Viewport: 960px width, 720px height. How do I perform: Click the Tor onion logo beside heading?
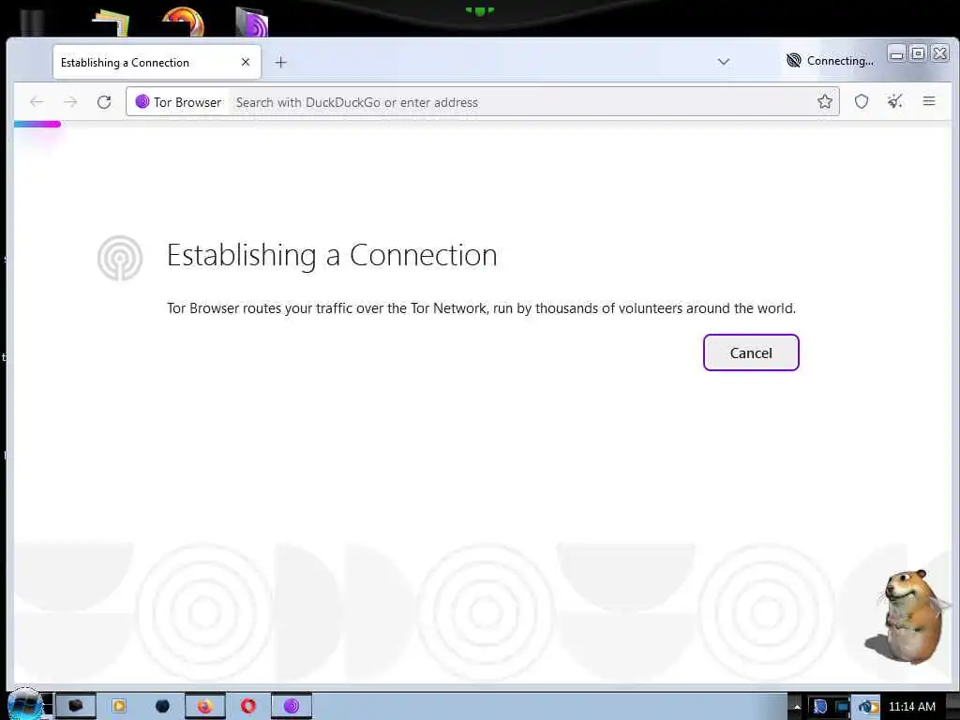point(120,258)
